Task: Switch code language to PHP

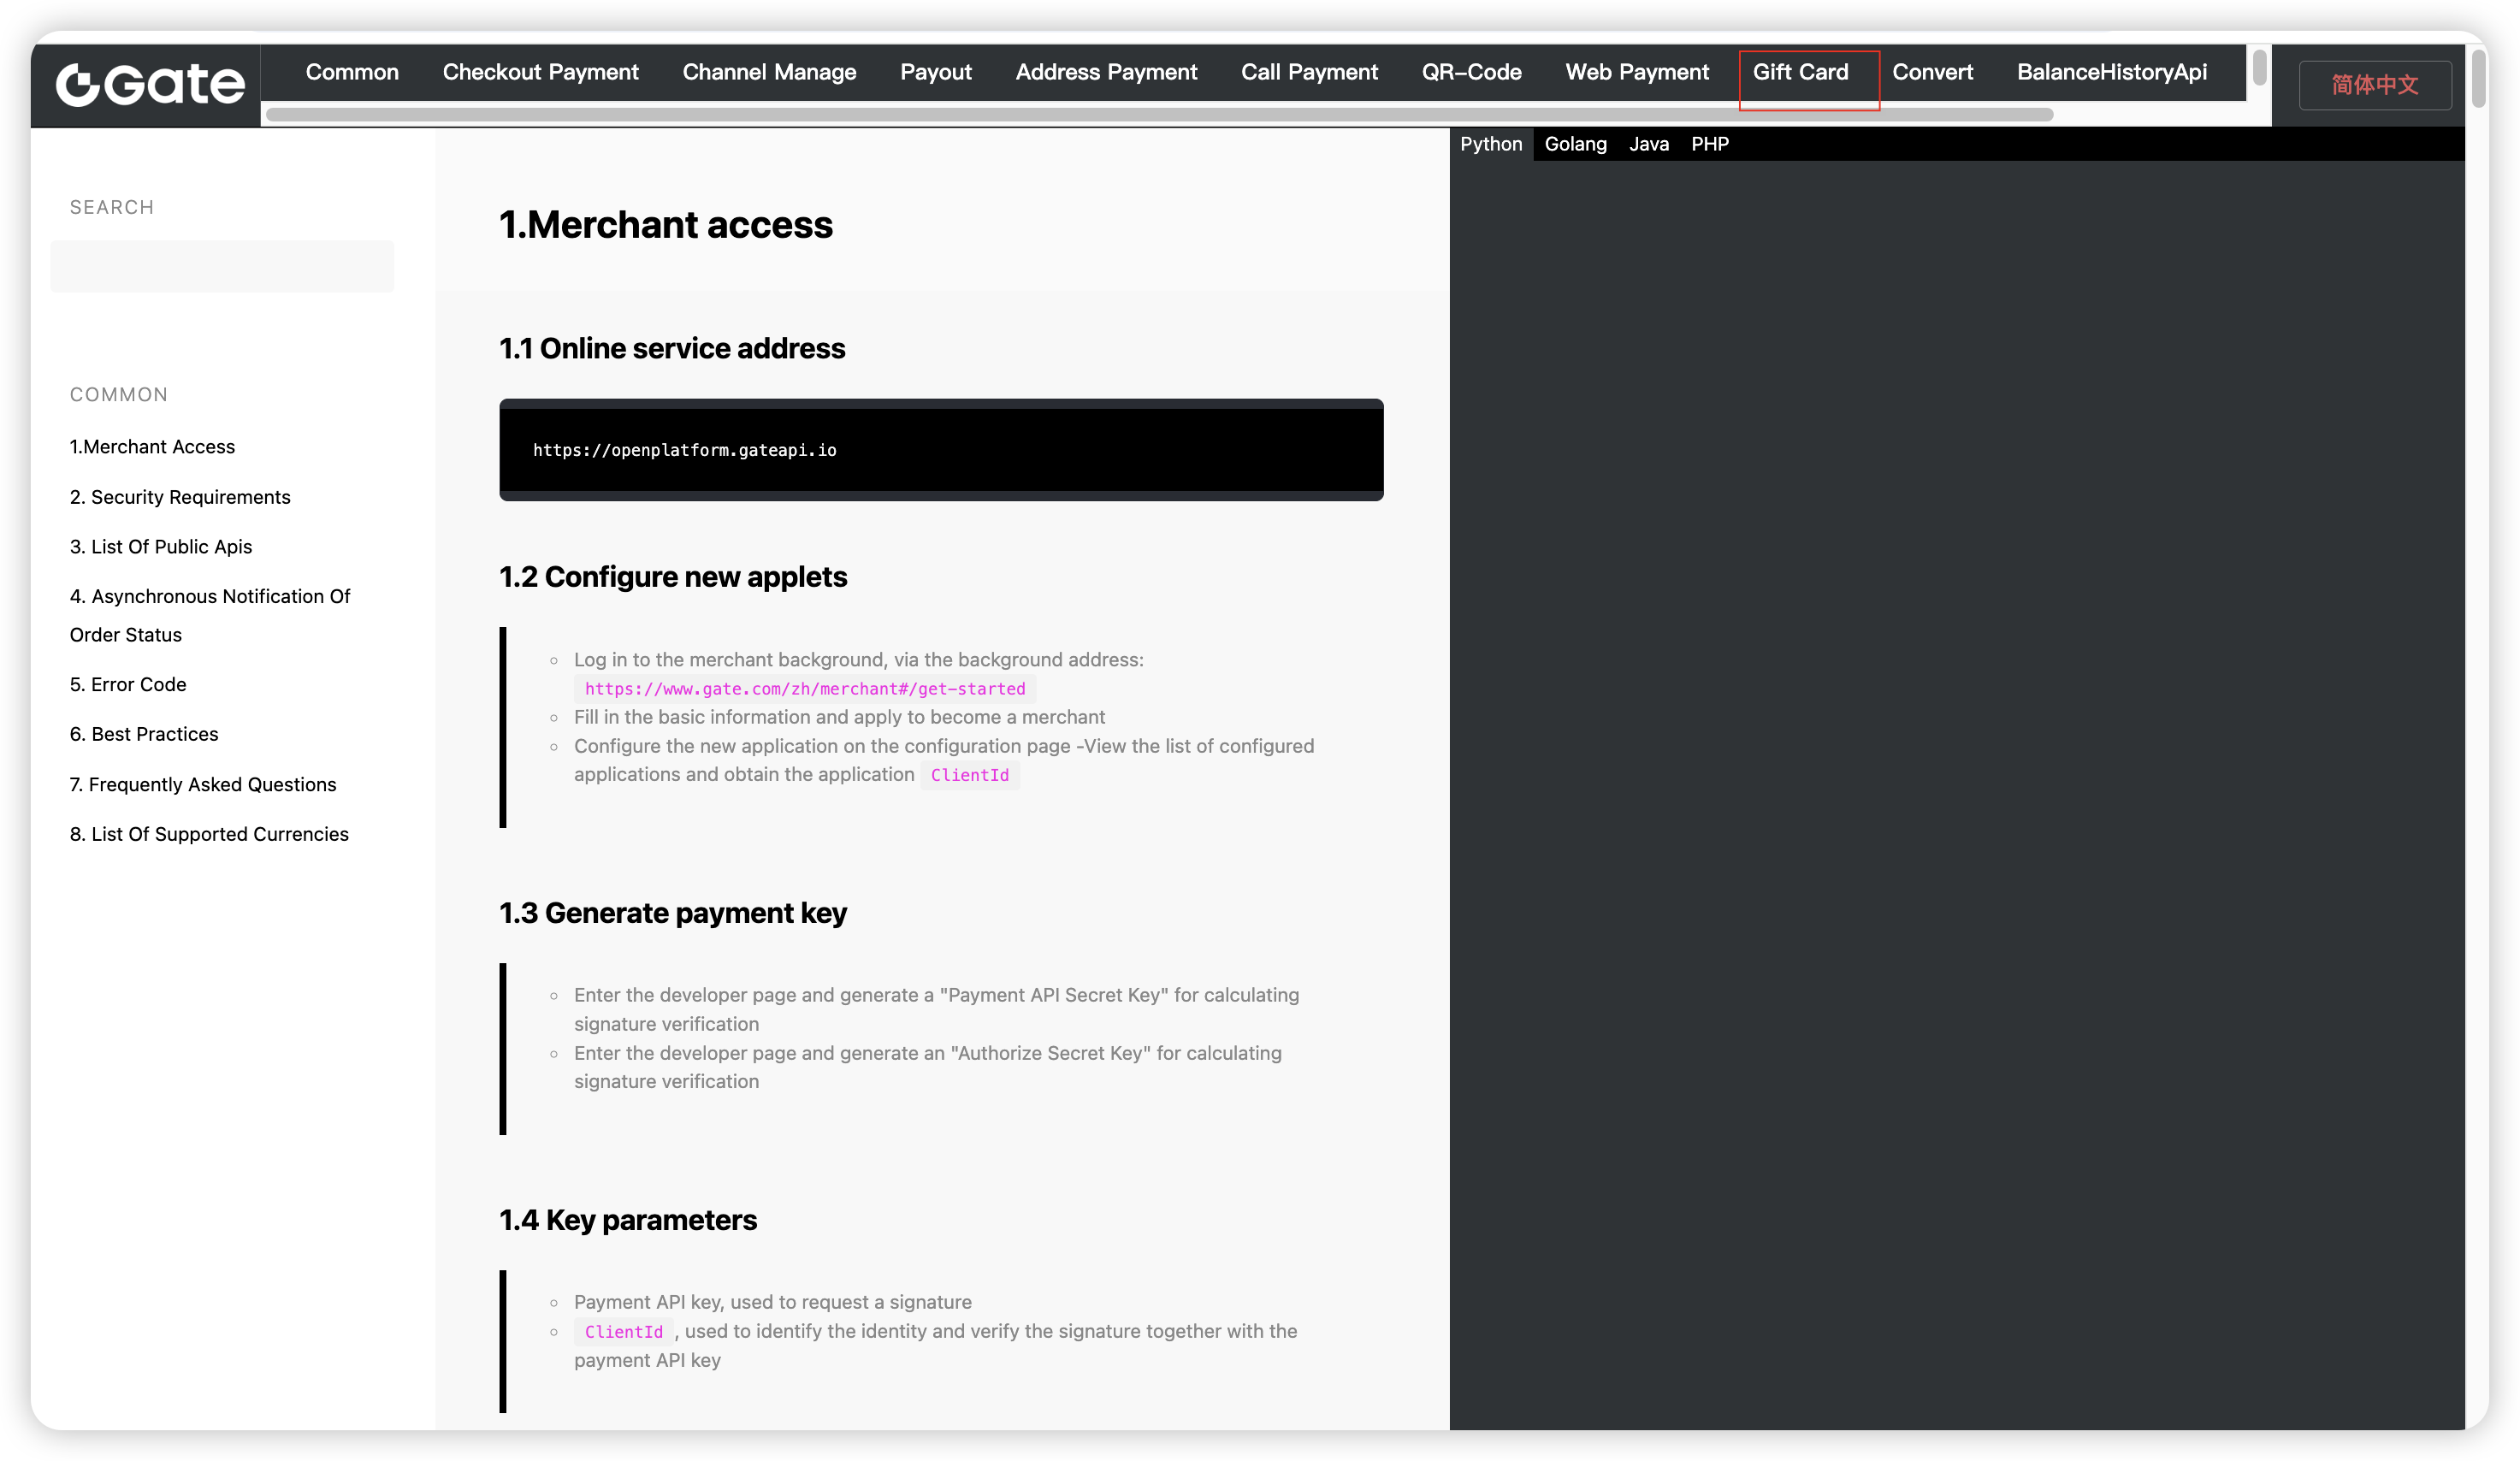Action: point(1709,144)
